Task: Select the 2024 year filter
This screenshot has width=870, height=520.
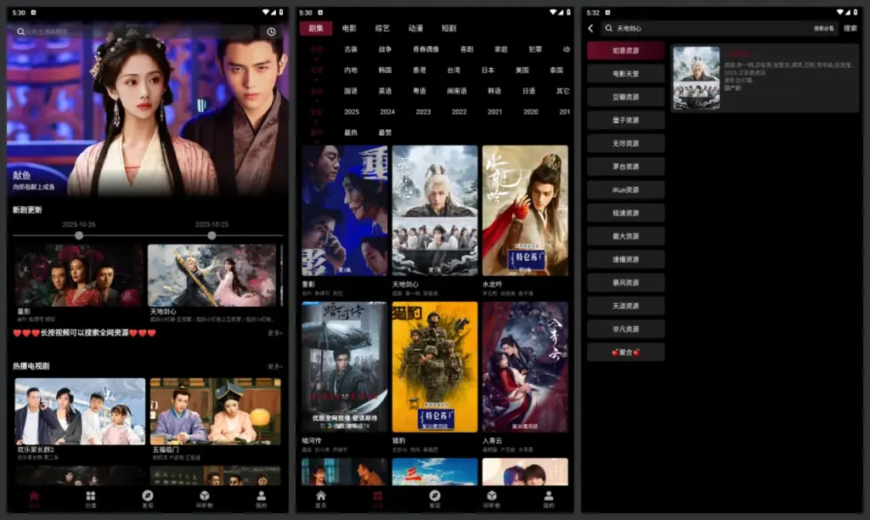Action: pyautogui.click(x=387, y=111)
